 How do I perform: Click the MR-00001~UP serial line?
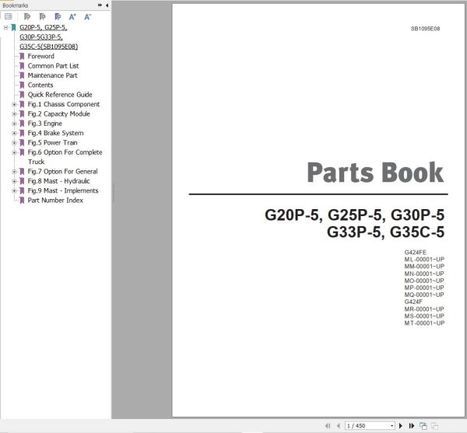(x=424, y=309)
